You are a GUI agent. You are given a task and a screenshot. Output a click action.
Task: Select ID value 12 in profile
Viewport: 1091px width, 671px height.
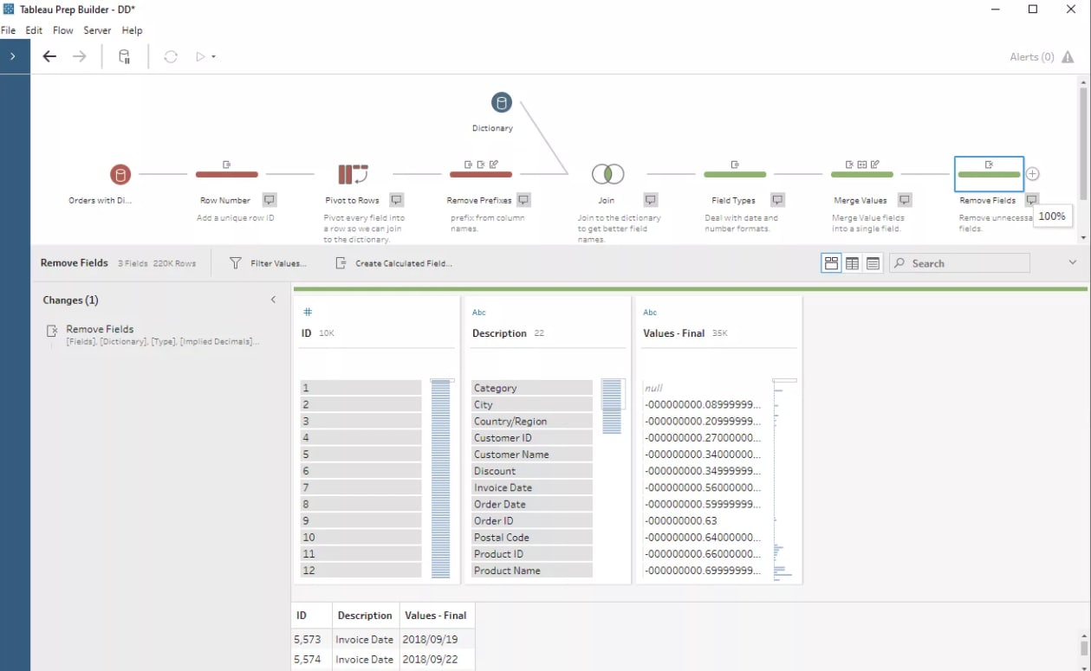point(360,571)
